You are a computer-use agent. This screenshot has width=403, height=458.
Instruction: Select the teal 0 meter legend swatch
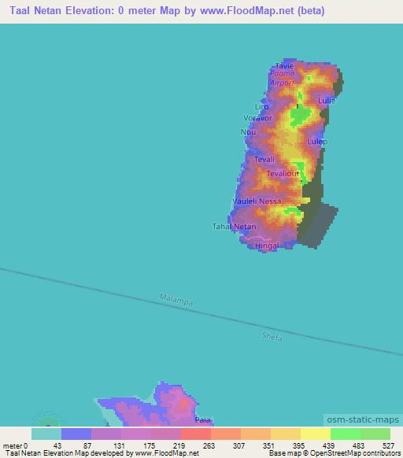(x=46, y=434)
